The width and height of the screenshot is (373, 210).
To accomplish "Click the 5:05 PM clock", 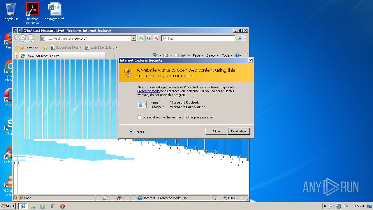I will (x=358, y=206).
